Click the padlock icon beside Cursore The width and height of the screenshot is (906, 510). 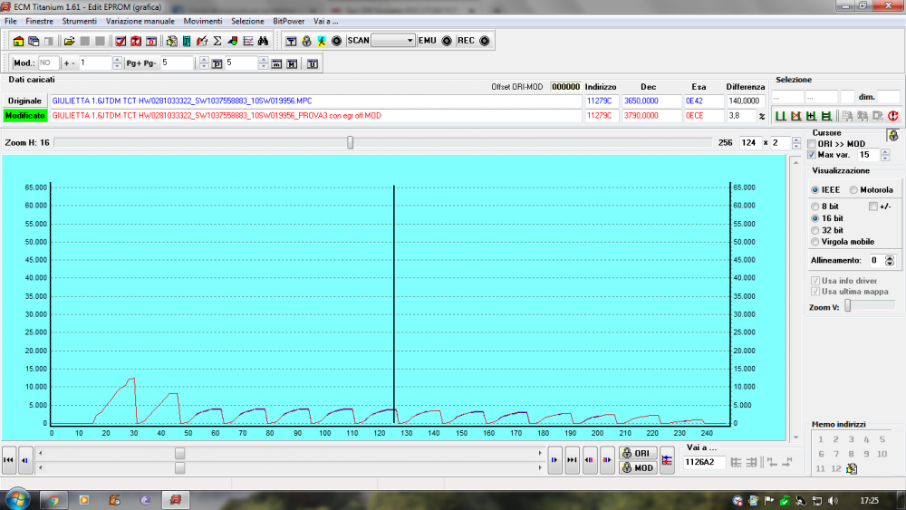pyautogui.click(x=893, y=136)
